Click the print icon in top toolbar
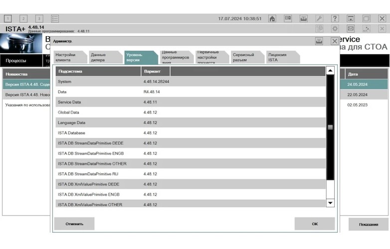This screenshot has height=249, width=390. click(x=303, y=18)
